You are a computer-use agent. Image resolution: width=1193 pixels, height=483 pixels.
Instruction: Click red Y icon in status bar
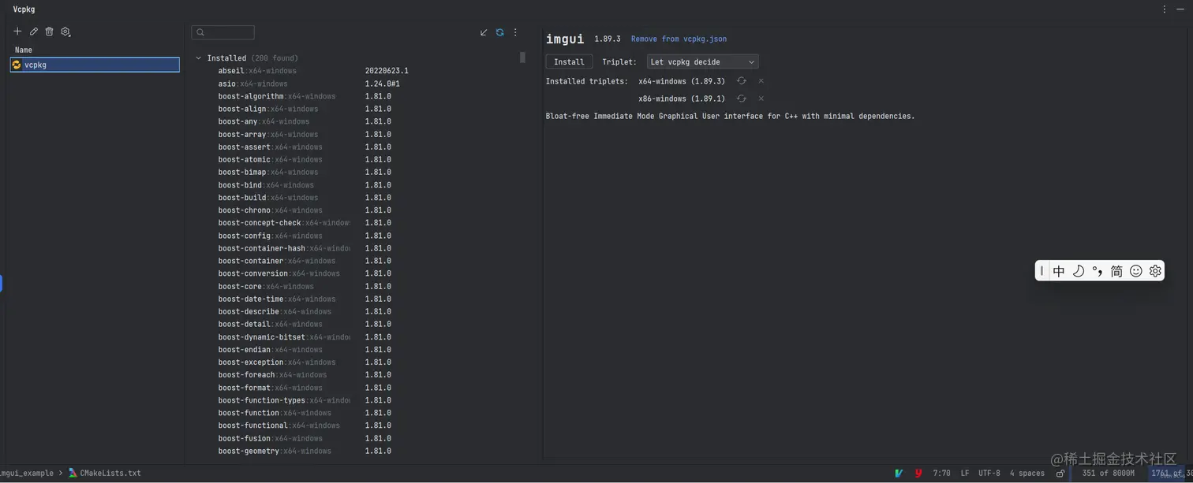click(x=918, y=474)
